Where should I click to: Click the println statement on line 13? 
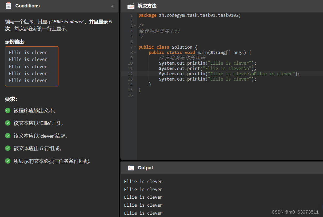click(208, 79)
